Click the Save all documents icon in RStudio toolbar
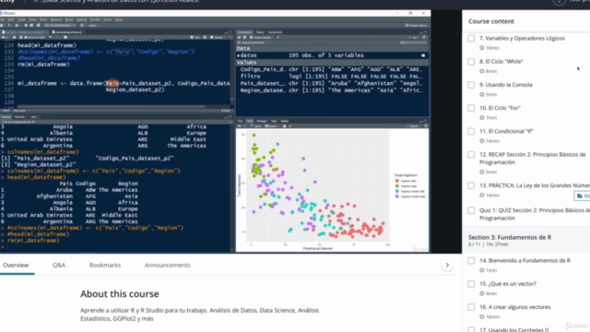Viewport: 590px width, 332px height. pos(31,25)
